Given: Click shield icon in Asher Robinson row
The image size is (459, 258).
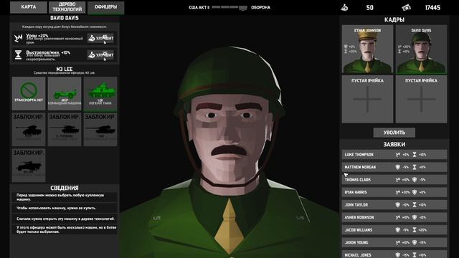Looking at the screenshot, I should [x=415, y=217].
